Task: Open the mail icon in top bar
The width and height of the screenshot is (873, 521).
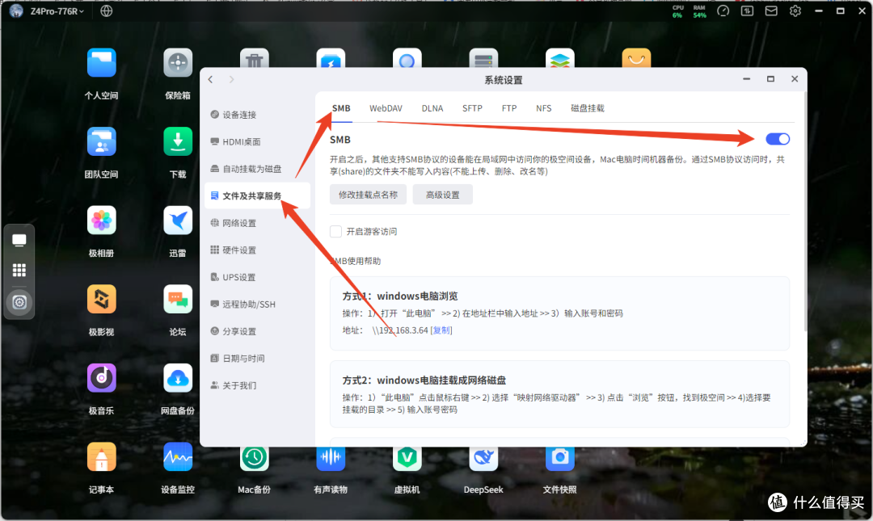Action: (x=771, y=11)
